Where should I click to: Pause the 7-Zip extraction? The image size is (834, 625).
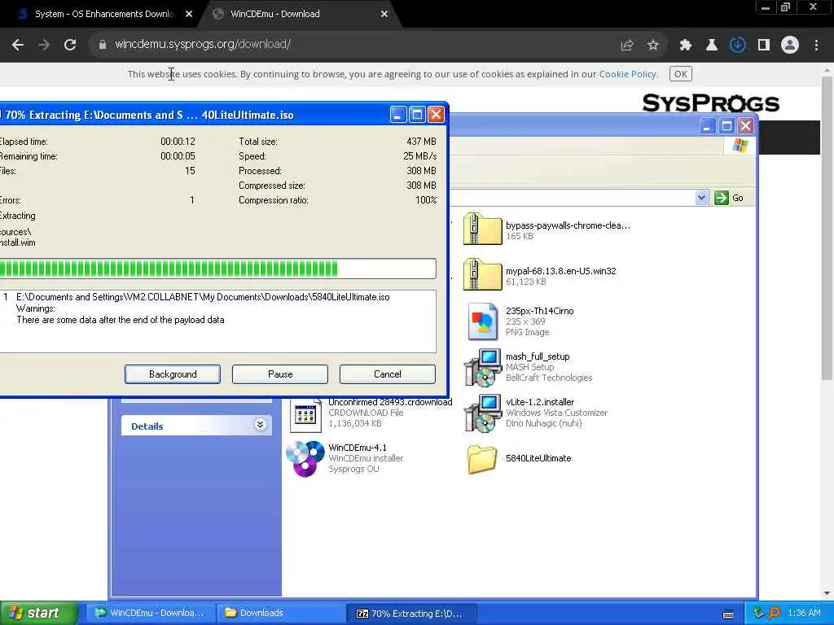[280, 374]
